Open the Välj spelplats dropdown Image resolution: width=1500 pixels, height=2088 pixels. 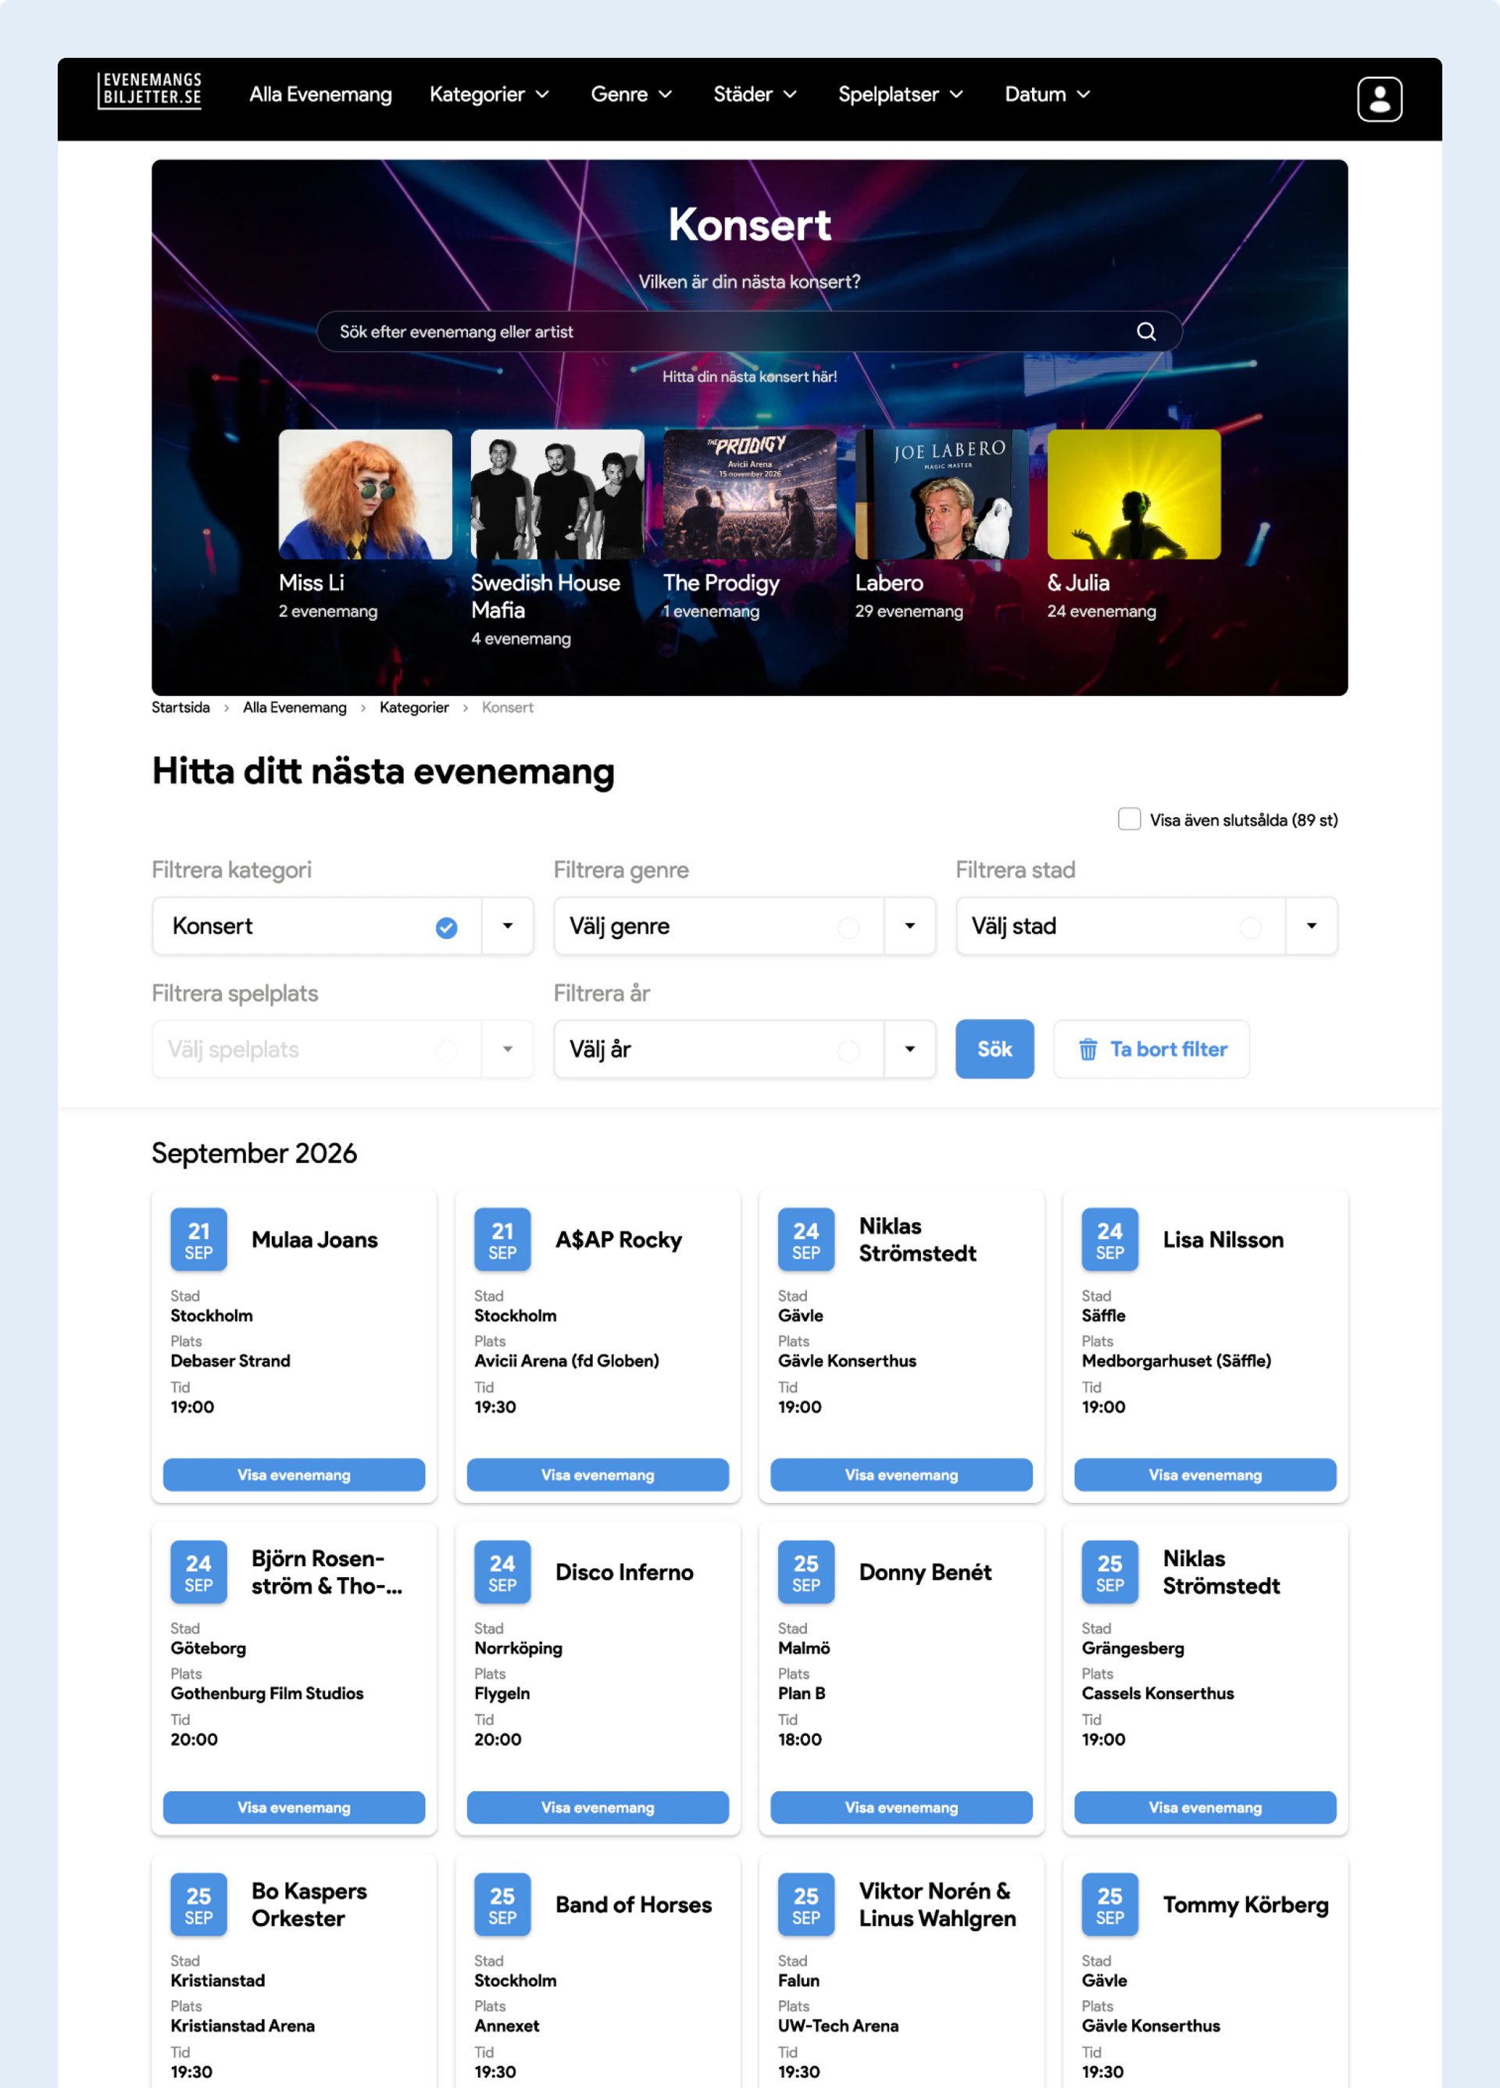tap(342, 1050)
